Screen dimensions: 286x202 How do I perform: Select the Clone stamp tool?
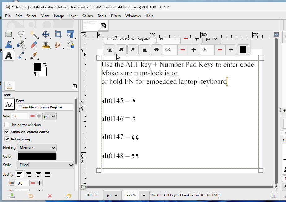(46, 45)
